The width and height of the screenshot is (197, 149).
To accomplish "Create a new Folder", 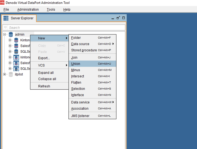I will [x=92, y=38].
